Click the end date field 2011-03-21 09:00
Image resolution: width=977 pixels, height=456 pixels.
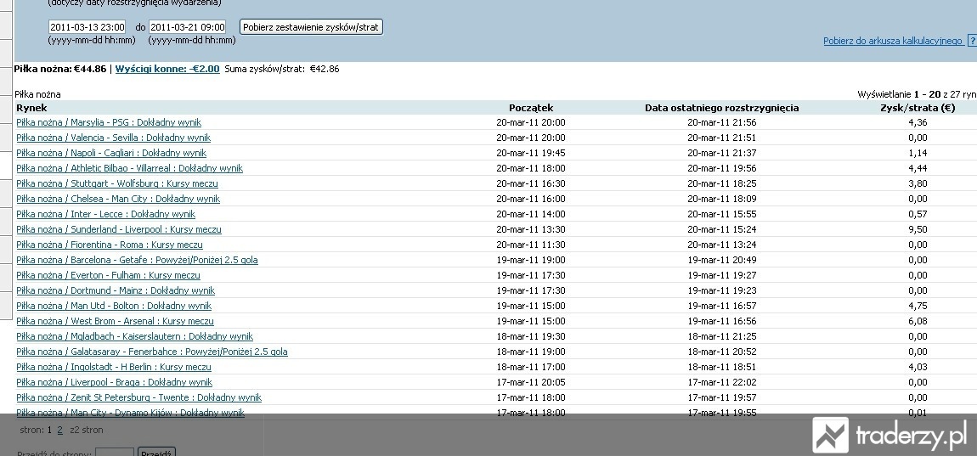[x=187, y=27]
